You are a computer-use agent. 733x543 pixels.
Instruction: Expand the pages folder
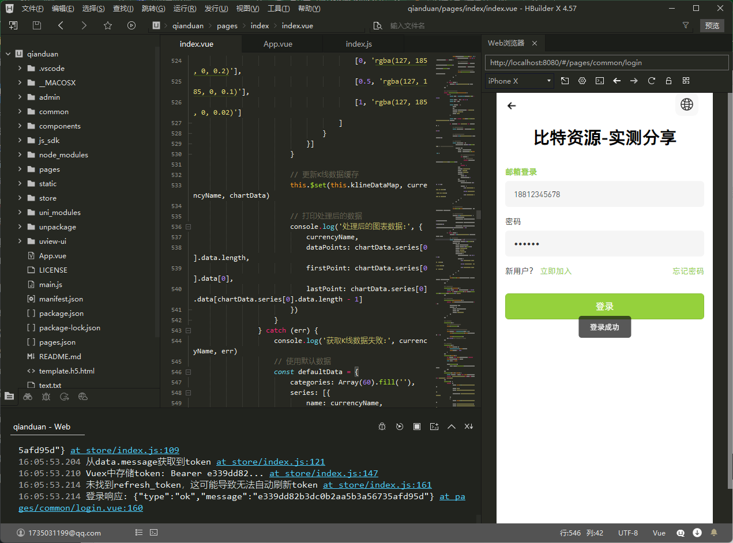pyautogui.click(x=20, y=169)
